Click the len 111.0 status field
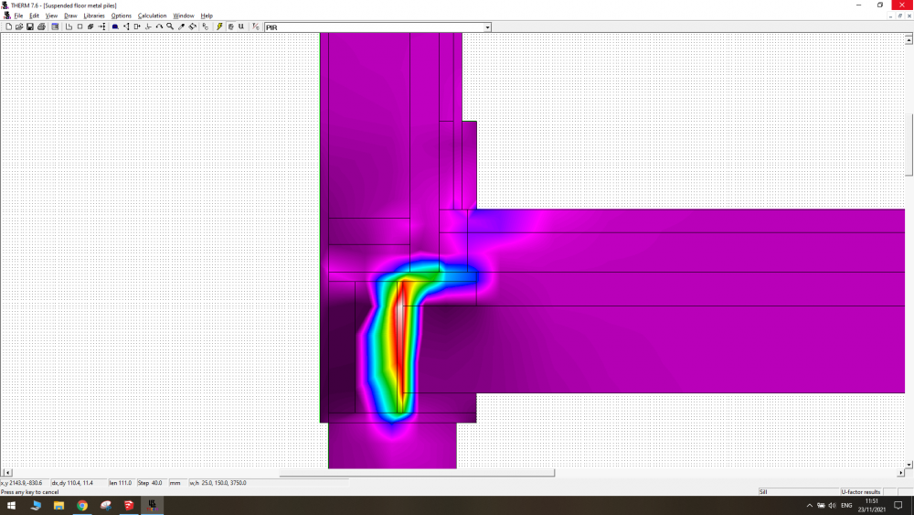Image resolution: width=914 pixels, height=515 pixels. pos(122,483)
